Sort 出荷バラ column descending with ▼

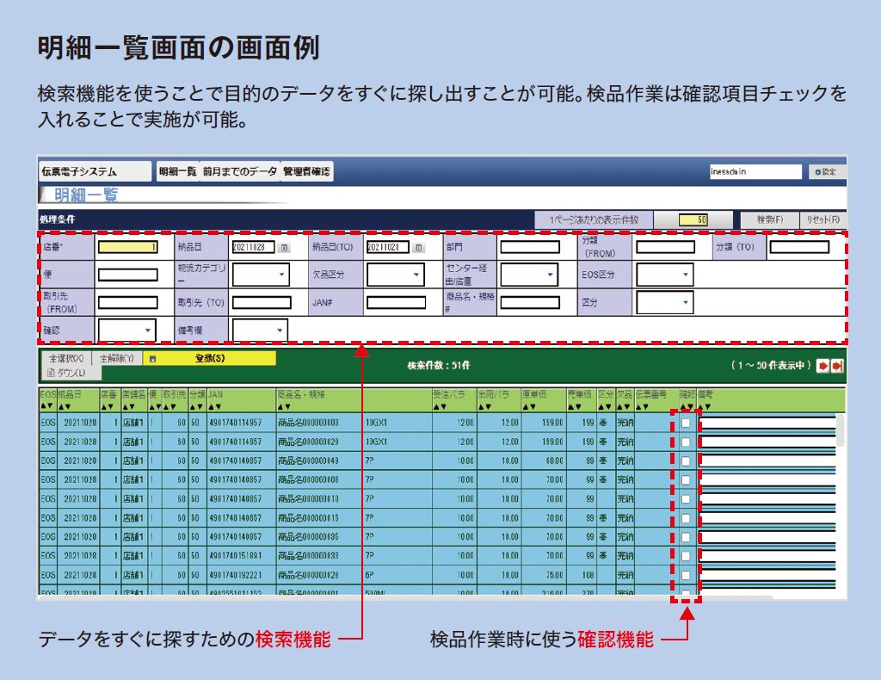coord(488,406)
